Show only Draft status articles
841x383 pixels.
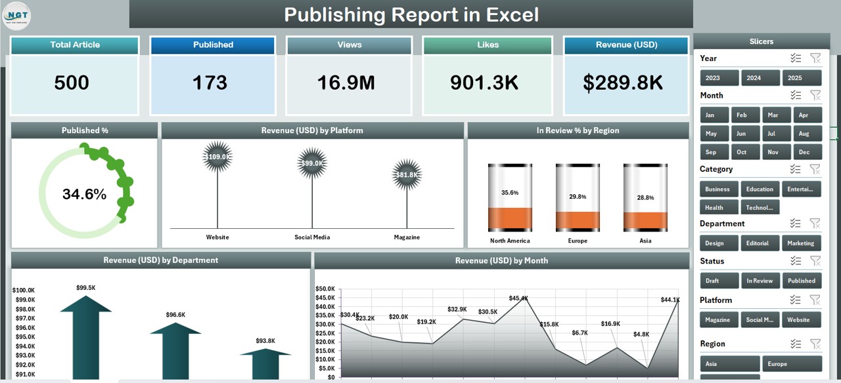[x=719, y=281]
